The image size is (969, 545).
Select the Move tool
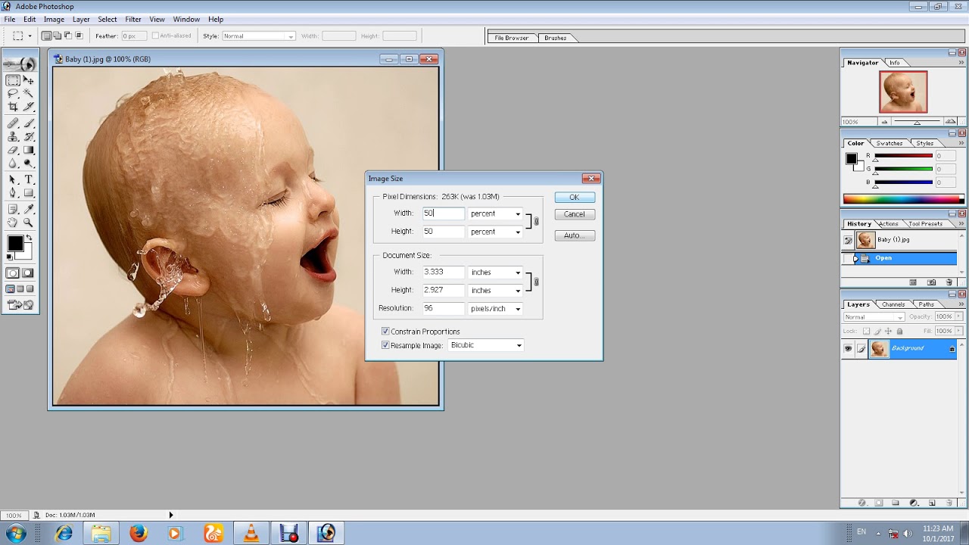(29, 79)
